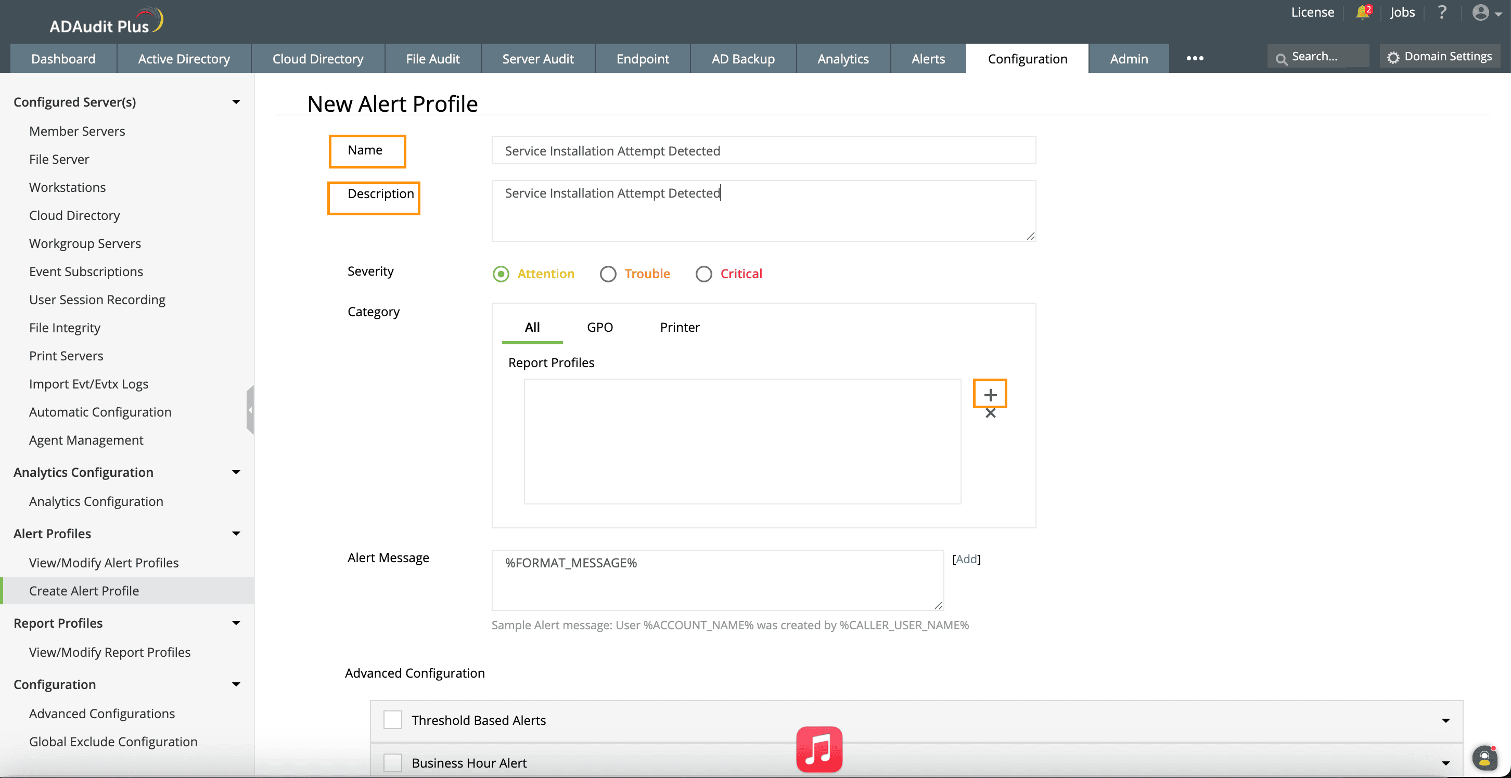Open the notifications bell icon

1362,12
